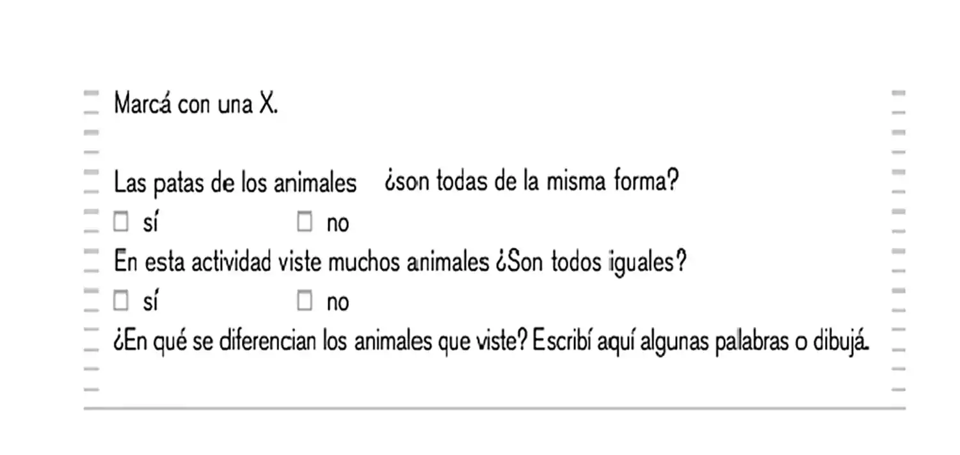Click the right dashed margin strip
This screenshot has width=960, height=455.
[899, 243]
